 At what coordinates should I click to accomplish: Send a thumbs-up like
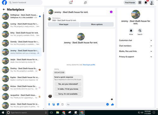click(112, 105)
